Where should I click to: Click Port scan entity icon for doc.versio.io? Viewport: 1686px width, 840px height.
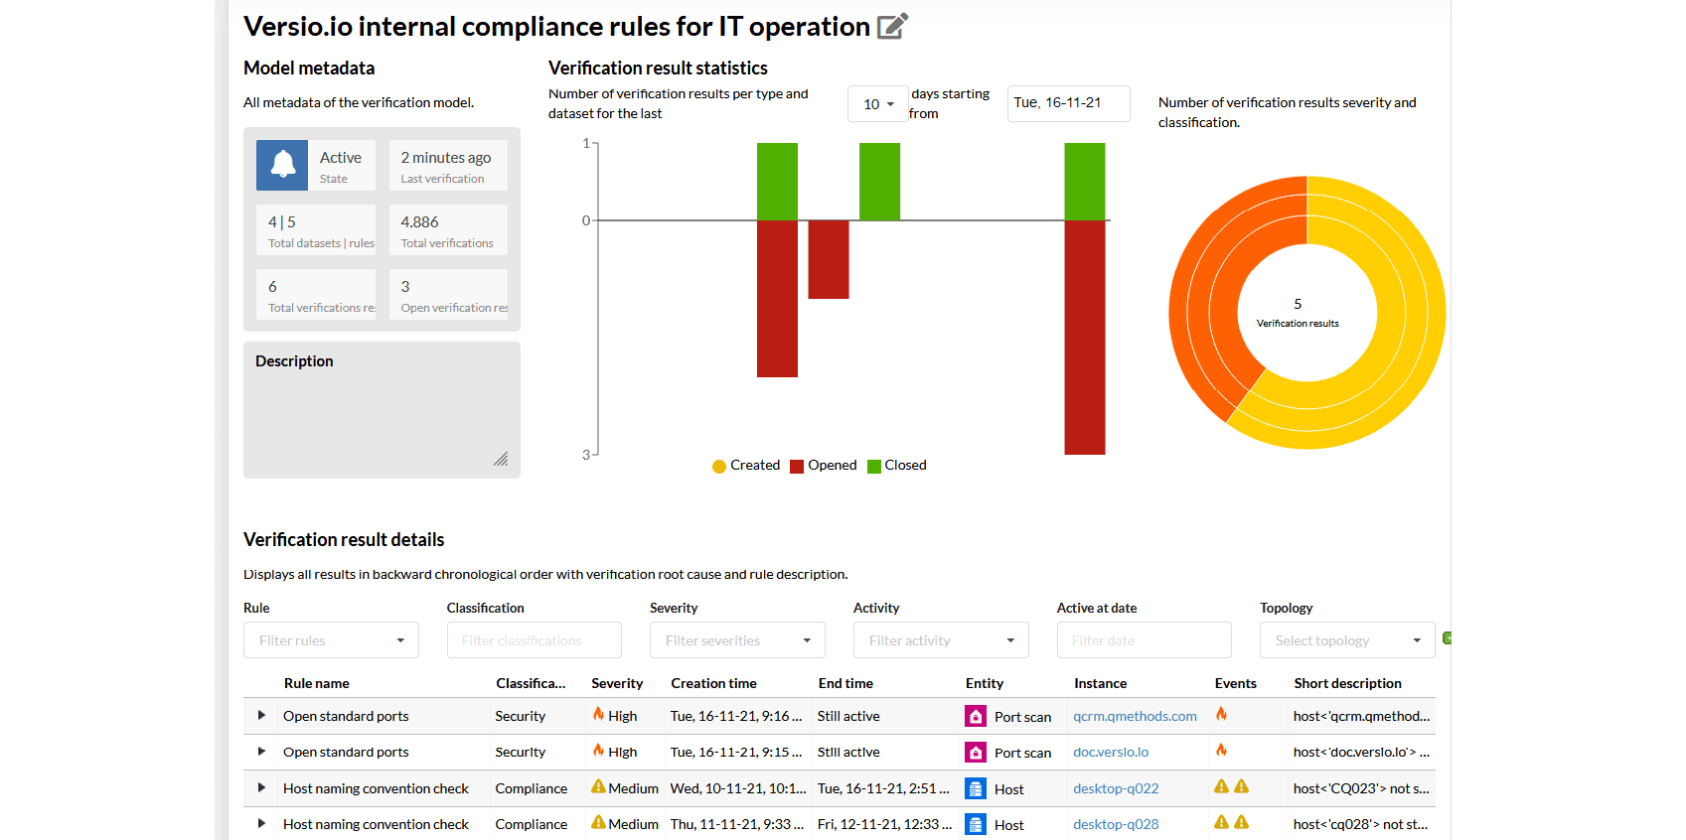pos(976,753)
